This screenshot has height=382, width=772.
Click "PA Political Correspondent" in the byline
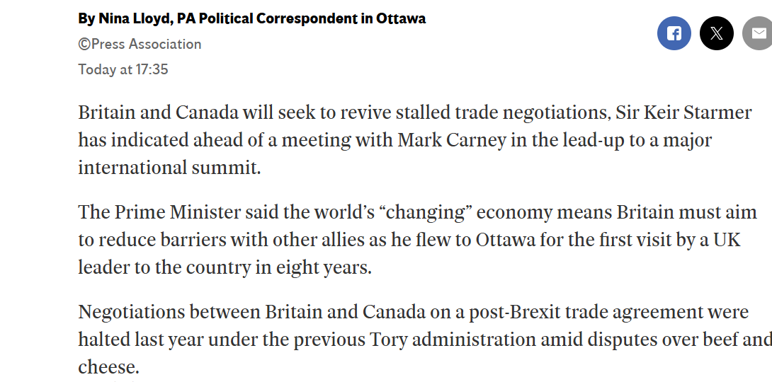tap(268, 18)
